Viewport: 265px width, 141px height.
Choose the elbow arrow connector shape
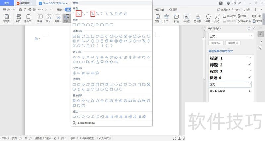point(93,14)
